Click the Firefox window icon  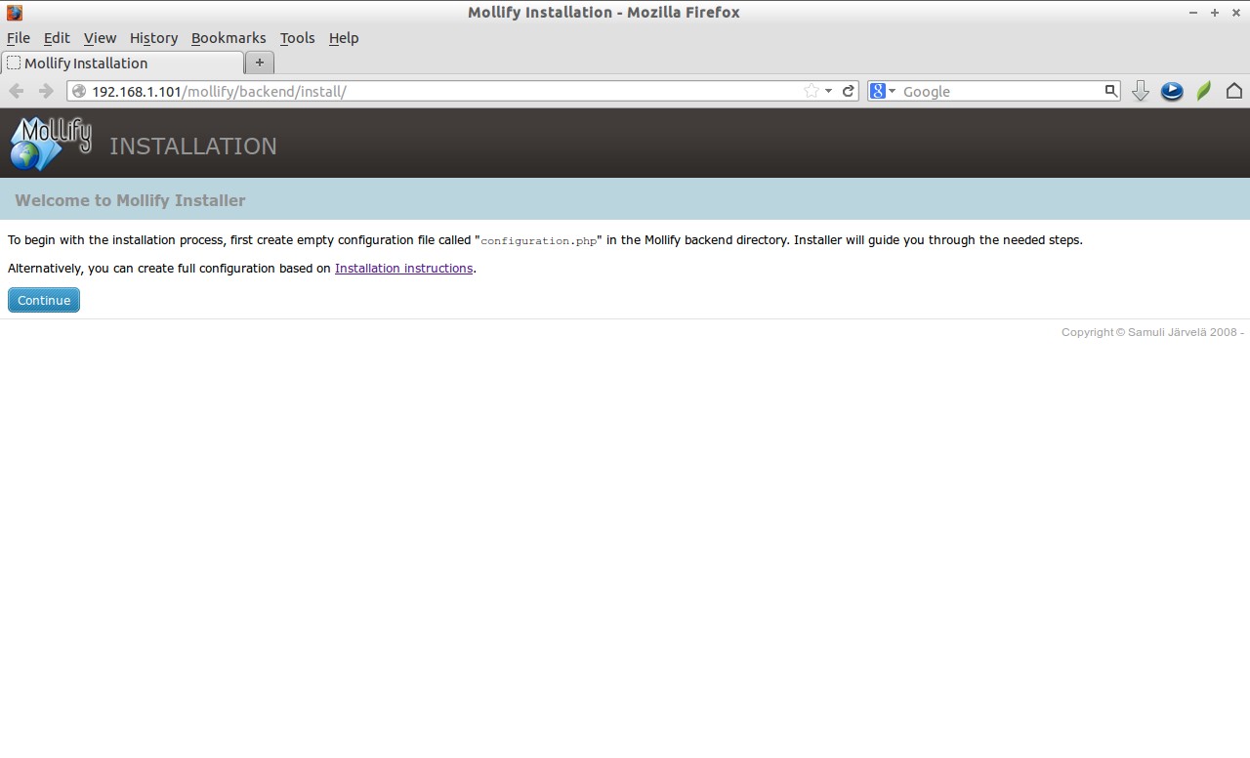[x=14, y=13]
